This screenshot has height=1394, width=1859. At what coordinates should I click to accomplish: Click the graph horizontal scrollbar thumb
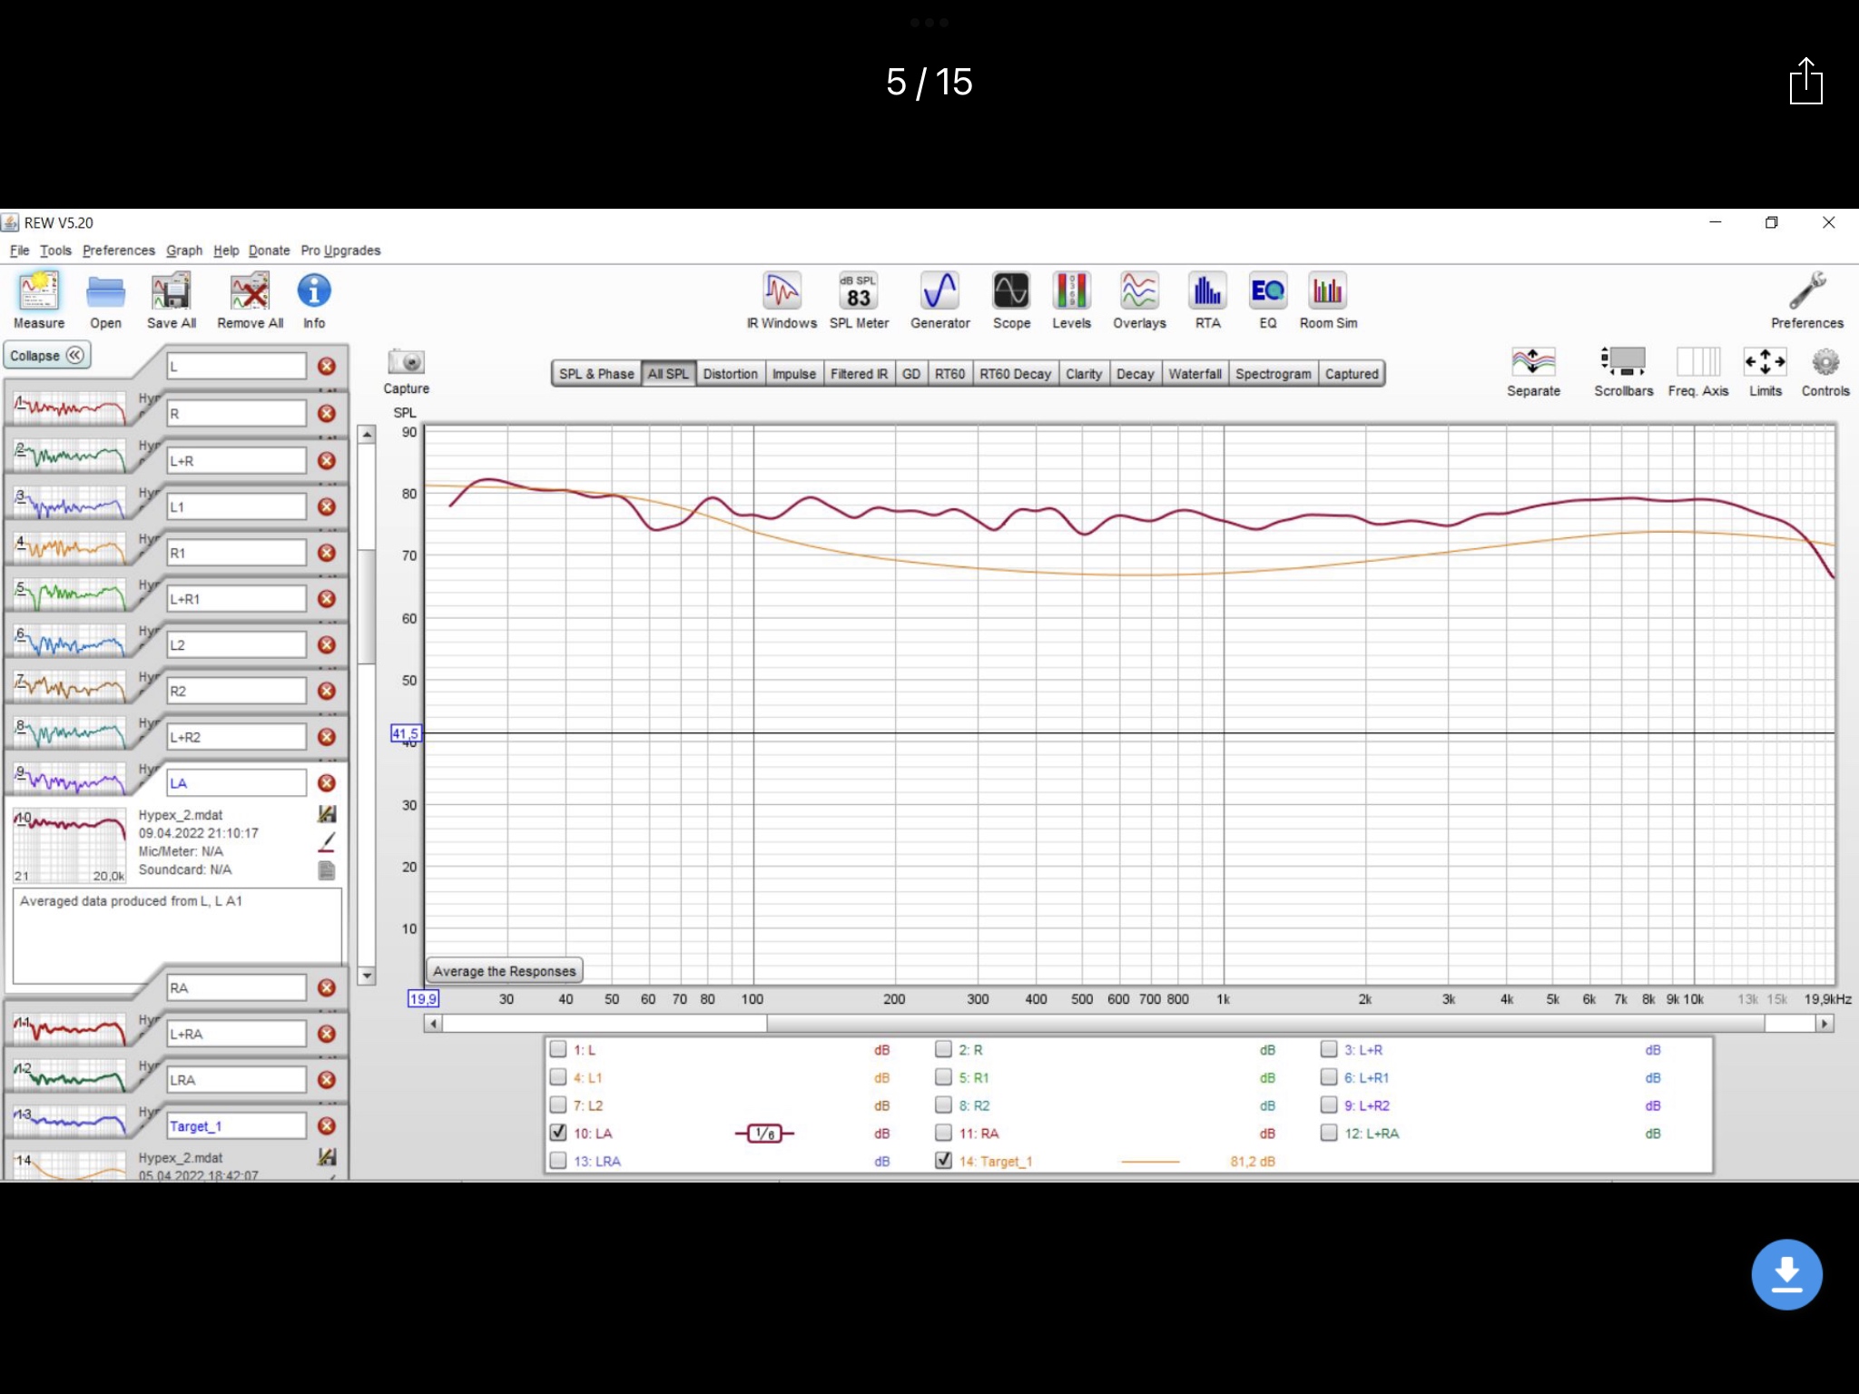pyautogui.click(x=1266, y=1024)
